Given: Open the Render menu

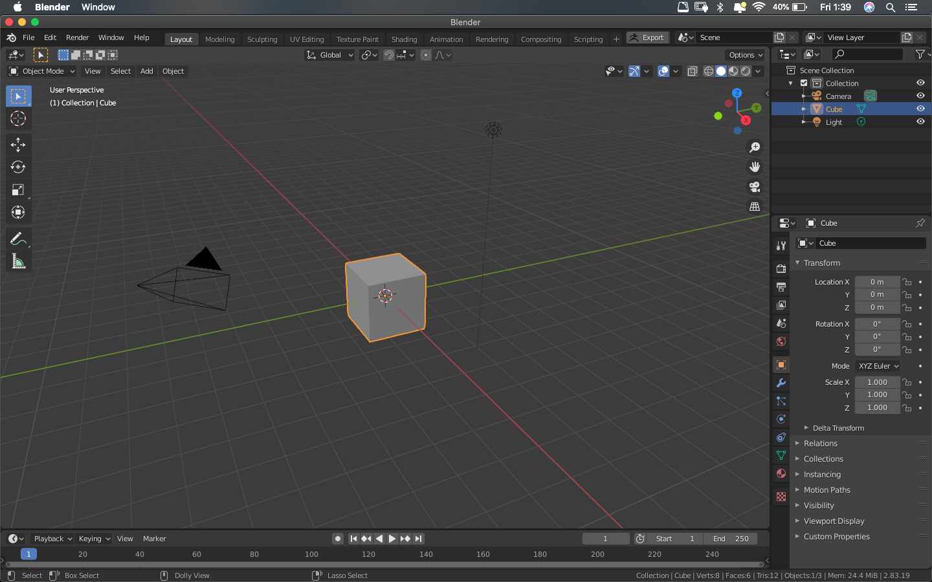Looking at the screenshot, I should [x=77, y=38].
